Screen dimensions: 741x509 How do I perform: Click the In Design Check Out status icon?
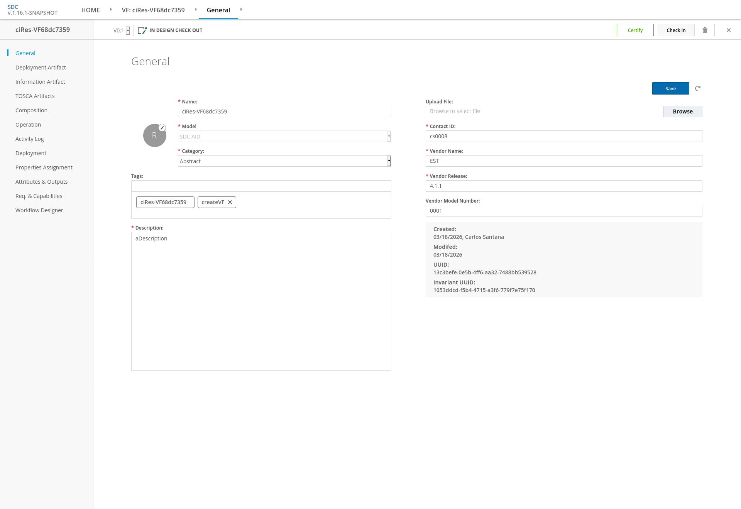pyautogui.click(x=142, y=30)
